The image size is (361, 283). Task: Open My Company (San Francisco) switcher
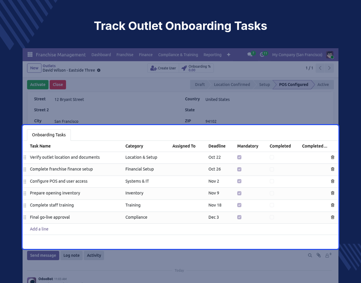[x=297, y=55]
